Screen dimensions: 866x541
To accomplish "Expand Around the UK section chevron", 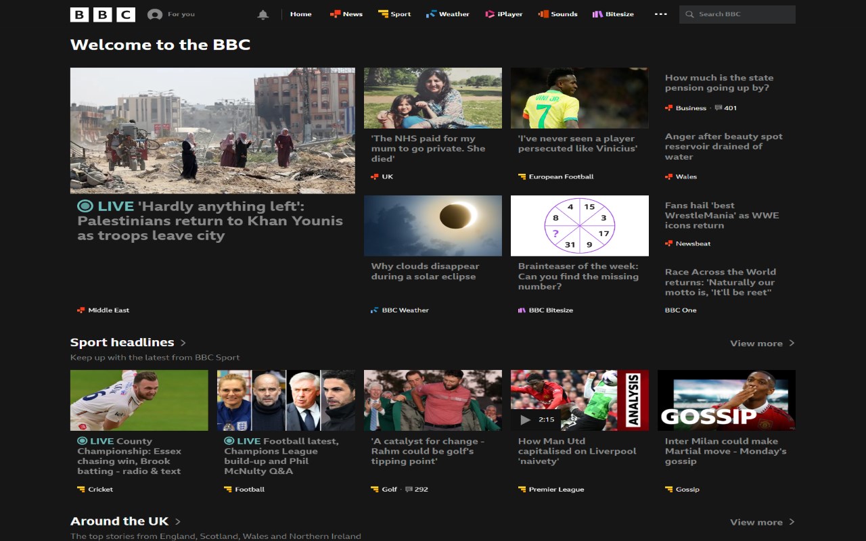I will click(x=178, y=521).
